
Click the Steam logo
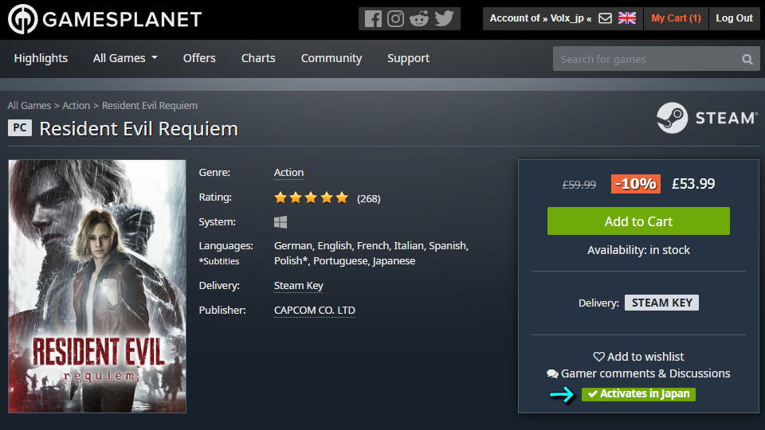(706, 118)
